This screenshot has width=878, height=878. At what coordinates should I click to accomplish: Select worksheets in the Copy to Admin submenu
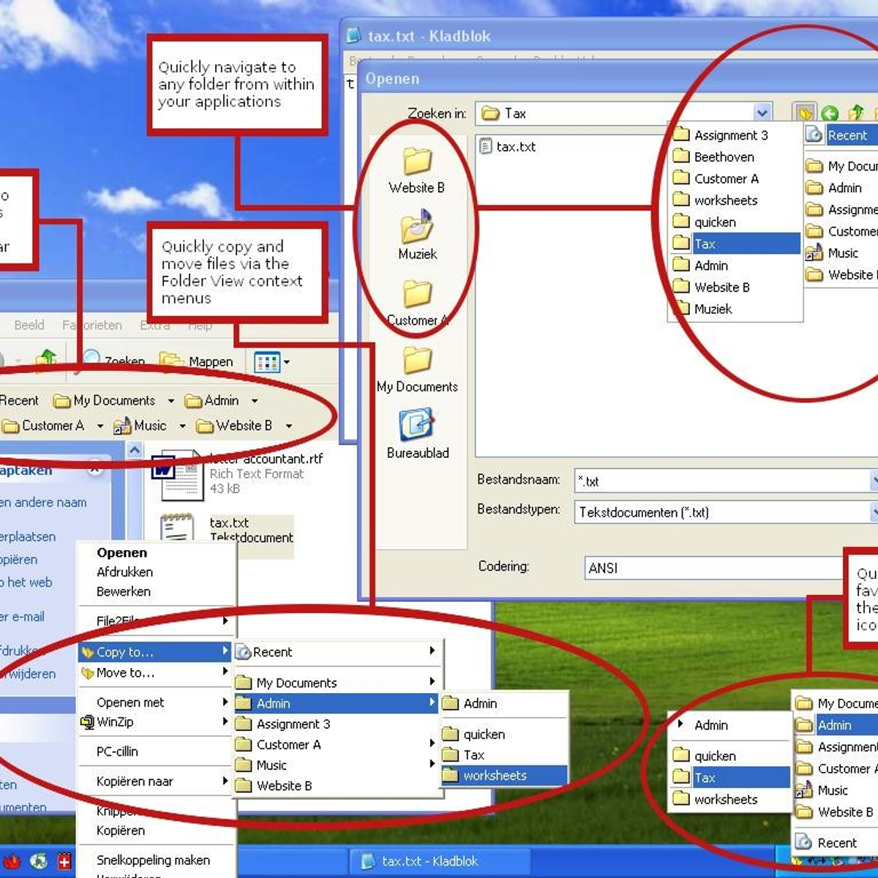pyautogui.click(x=504, y=776)
